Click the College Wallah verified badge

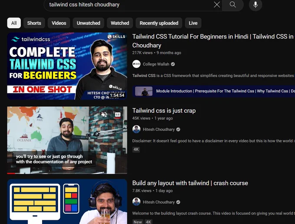coord(173,64)
